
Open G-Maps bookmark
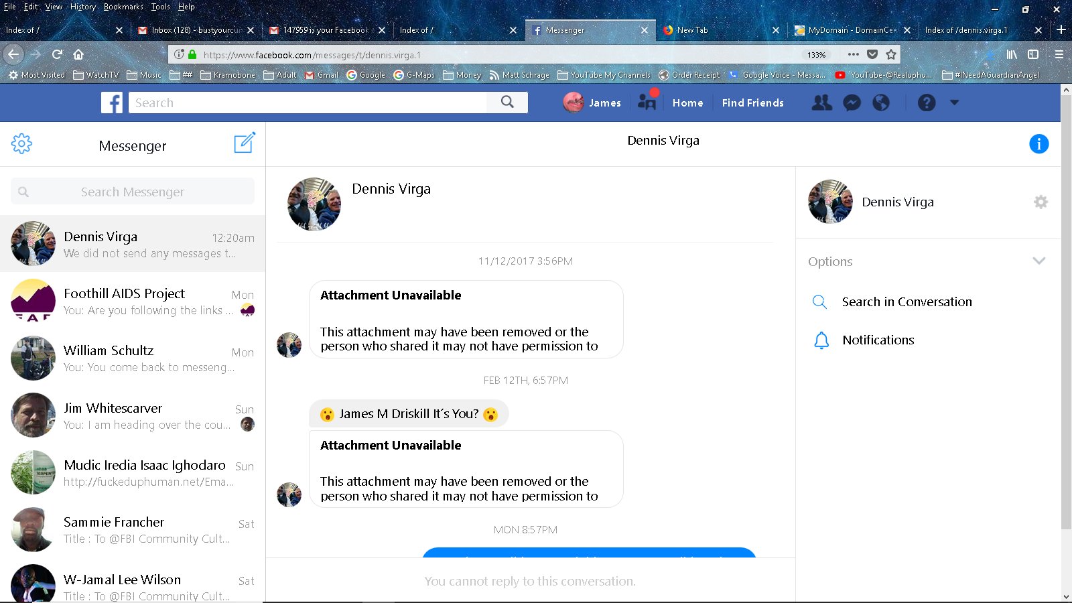coord(414,75)
